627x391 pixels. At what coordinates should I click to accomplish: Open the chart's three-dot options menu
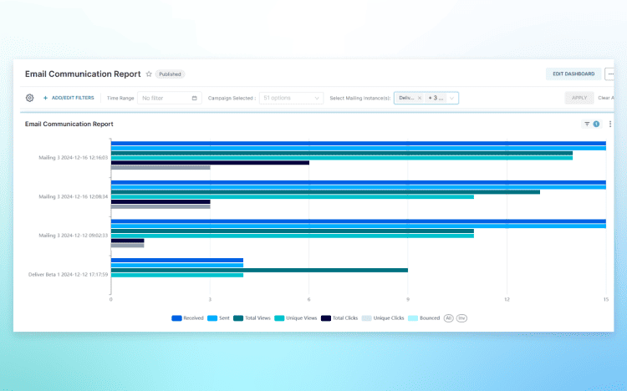pos(610,124)
